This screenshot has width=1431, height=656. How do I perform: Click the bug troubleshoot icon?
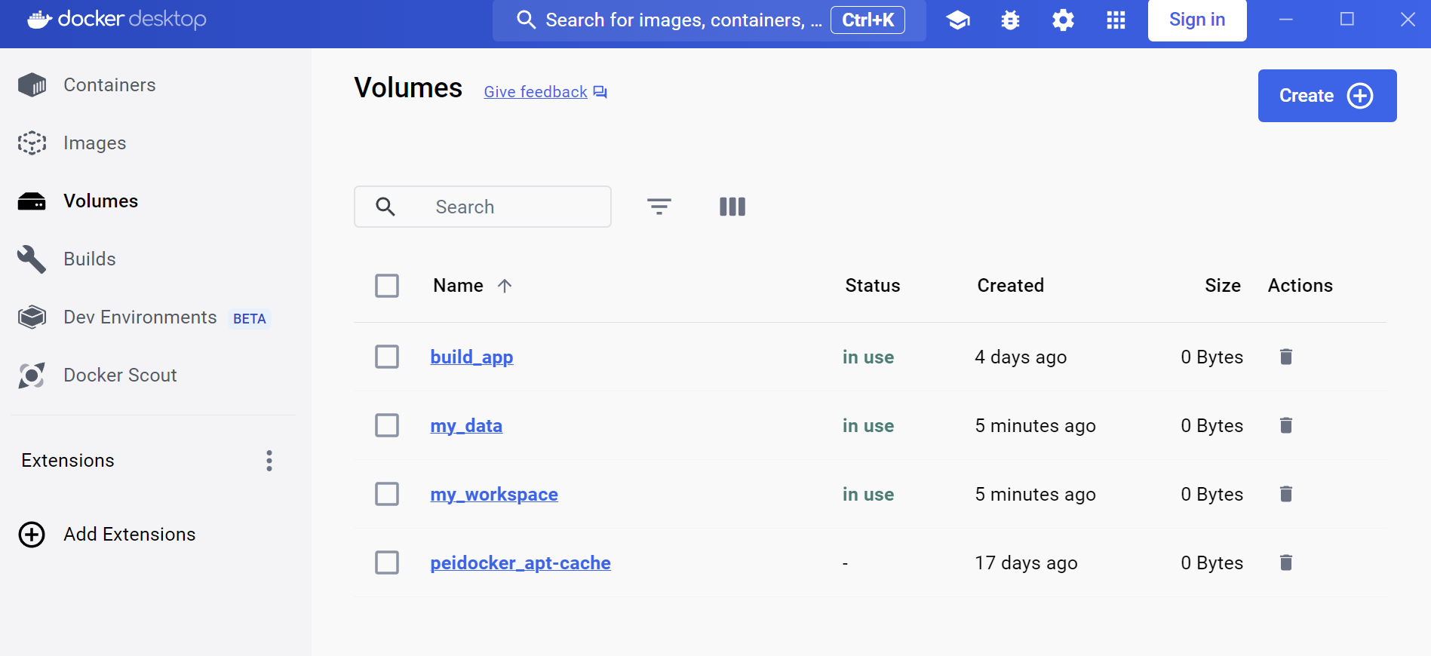pyautogui.click(x=1010, y=20)
